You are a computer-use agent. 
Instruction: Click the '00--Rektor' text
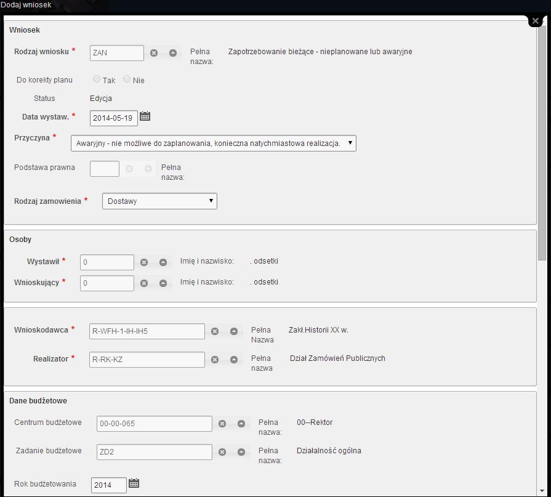[315, 422]
